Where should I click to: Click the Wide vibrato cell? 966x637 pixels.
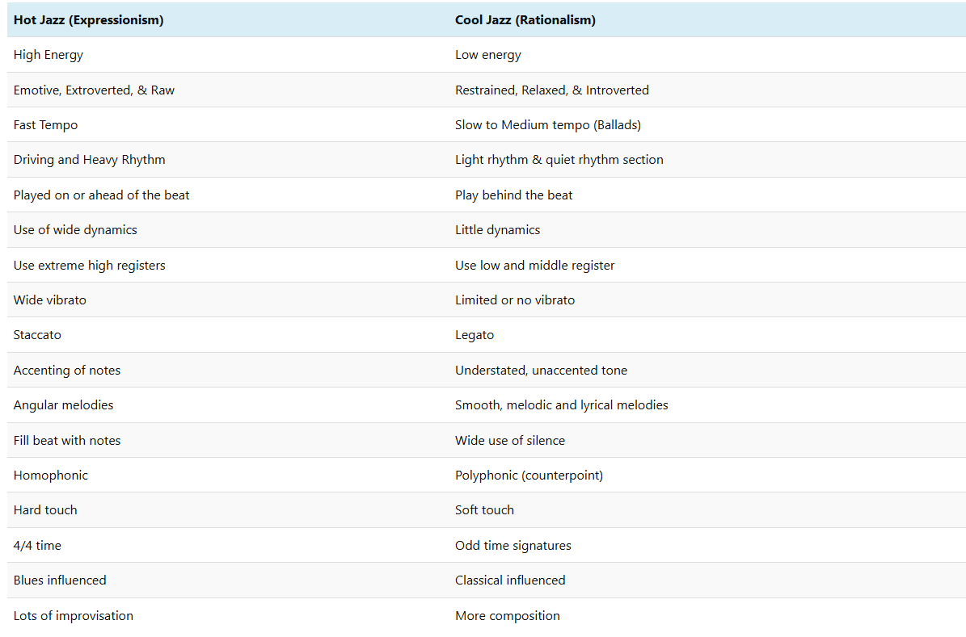[50, 300]
